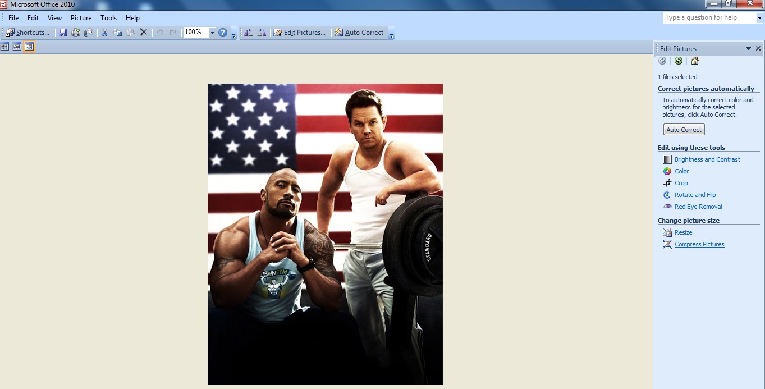
Task: Click the Rotate and Flip icon
Action: coord(667,195)
